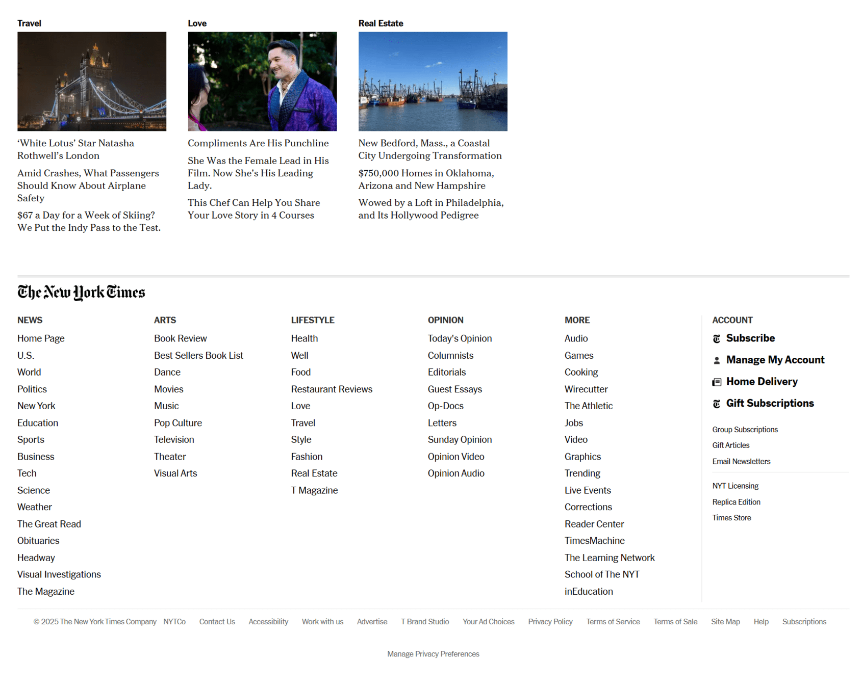Open the airplane safety amid crashes article
The width and height of the screenshot is (862, 688).
[88, 186]
